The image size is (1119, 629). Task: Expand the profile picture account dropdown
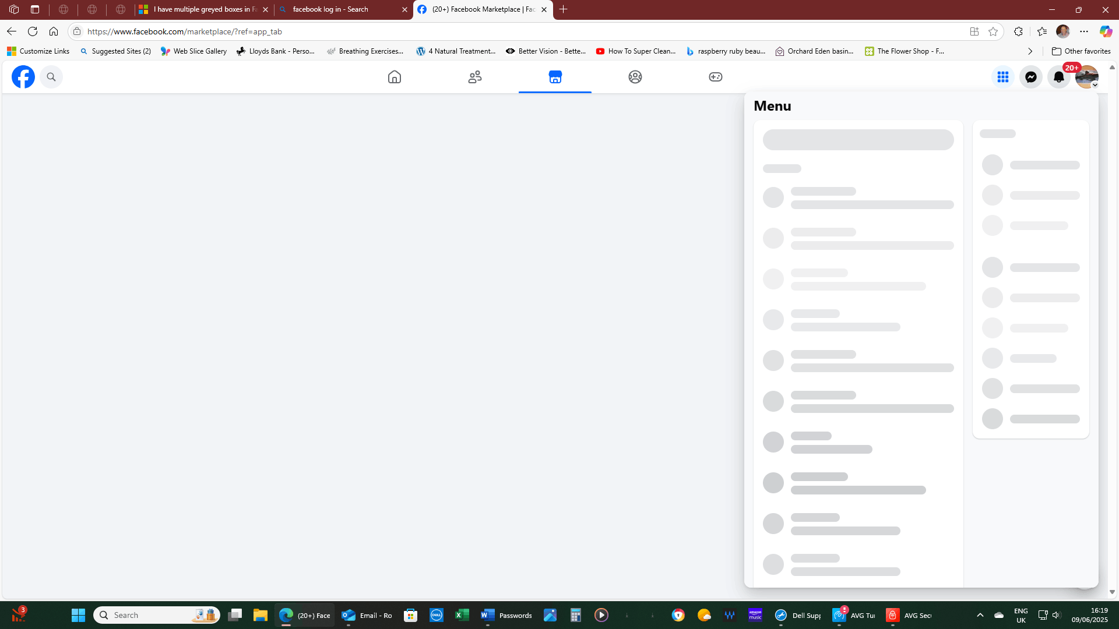coord(1087,77)
